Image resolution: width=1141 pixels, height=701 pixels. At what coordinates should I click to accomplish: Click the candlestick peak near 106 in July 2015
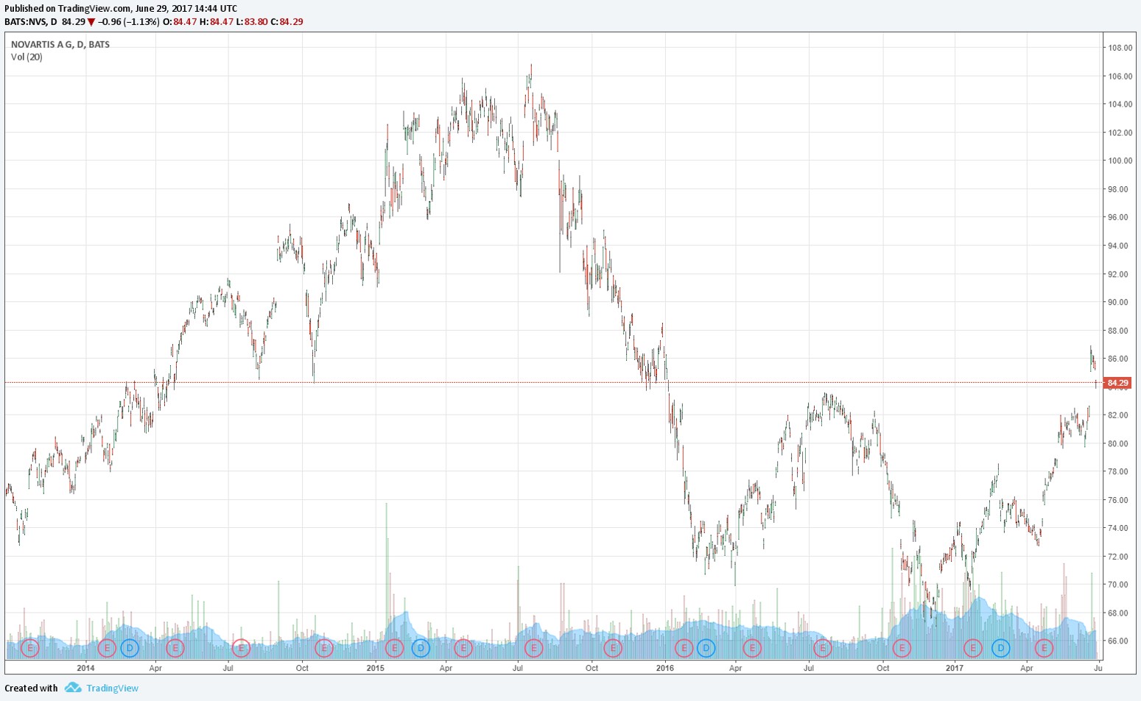tap(530, 66)
